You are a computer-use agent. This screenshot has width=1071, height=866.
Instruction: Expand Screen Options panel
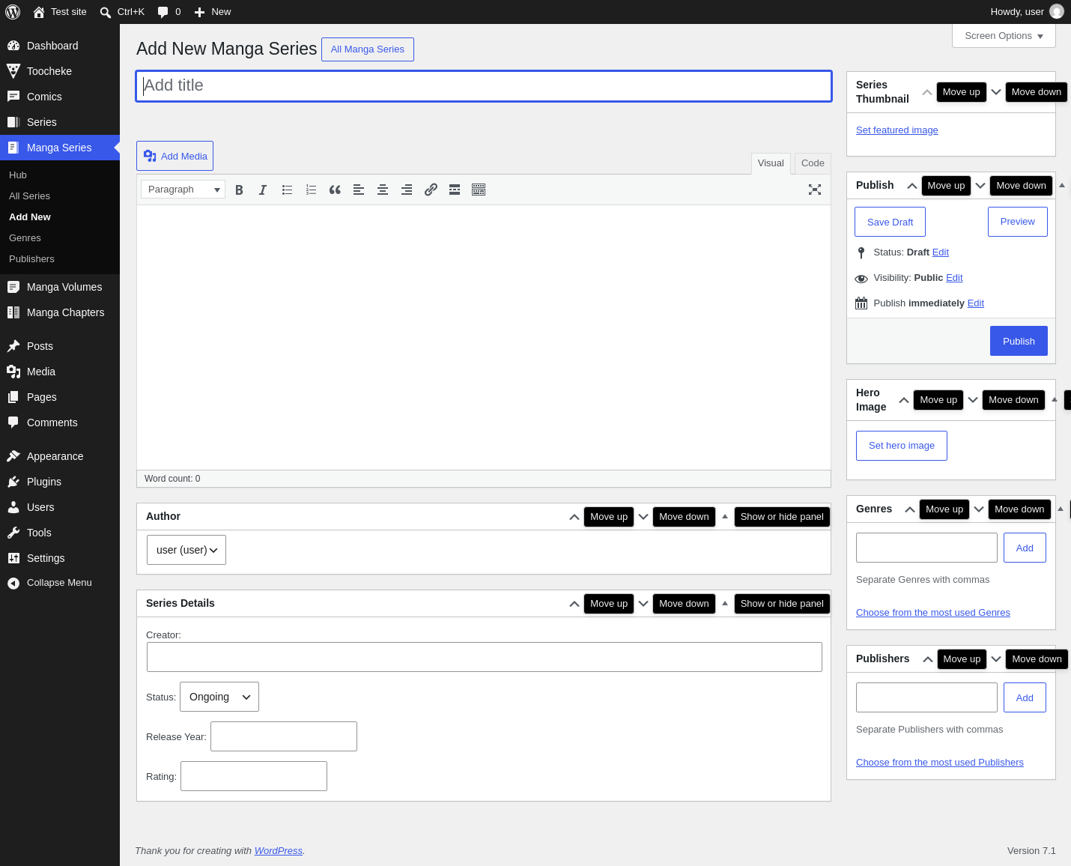coord(1004,36)
